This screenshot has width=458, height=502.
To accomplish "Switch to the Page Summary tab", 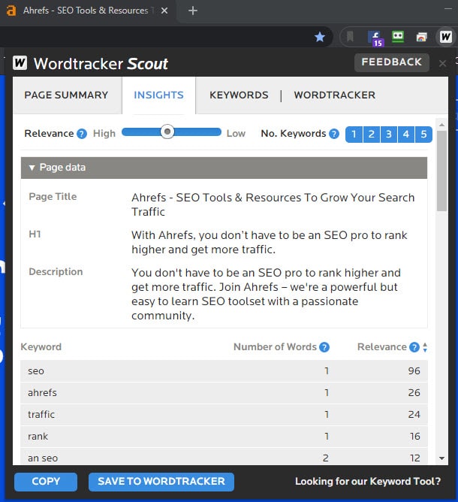I will (66, 95).
